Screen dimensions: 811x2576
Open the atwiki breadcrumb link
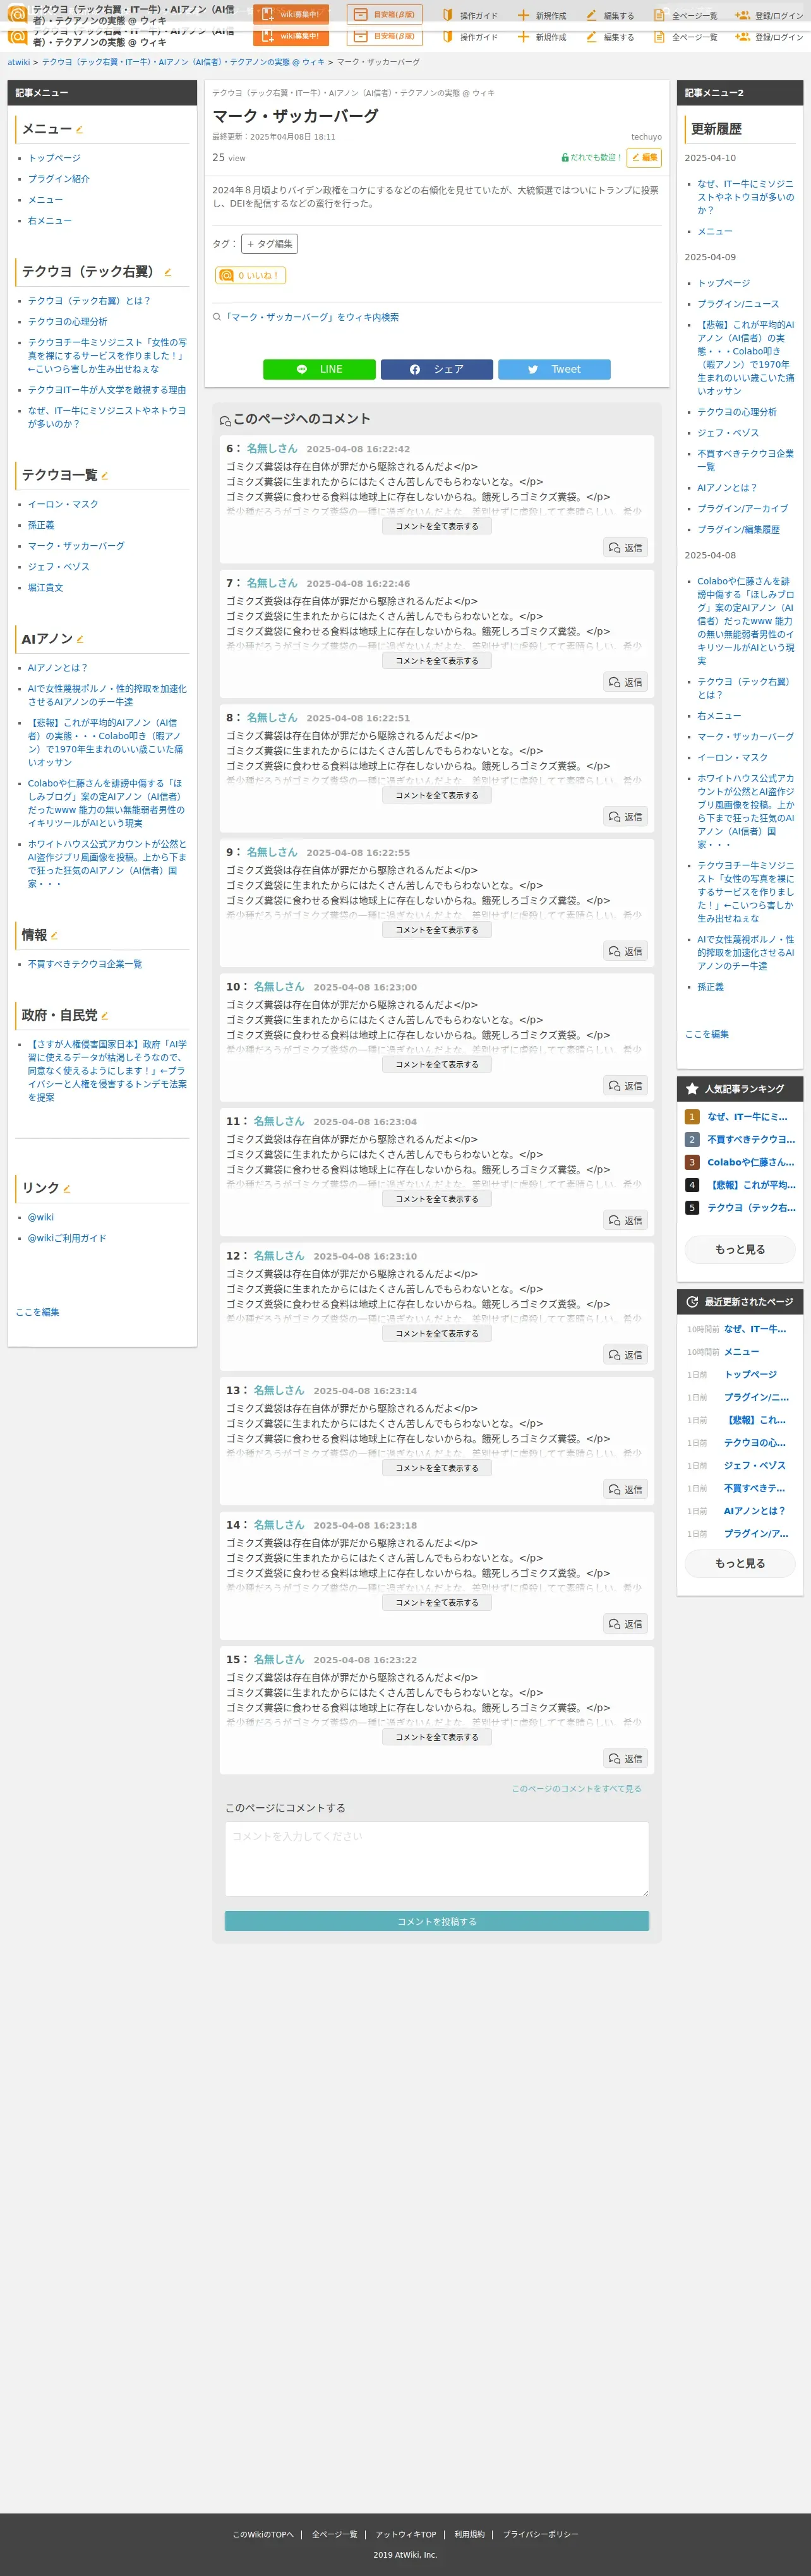pos(19,62)
